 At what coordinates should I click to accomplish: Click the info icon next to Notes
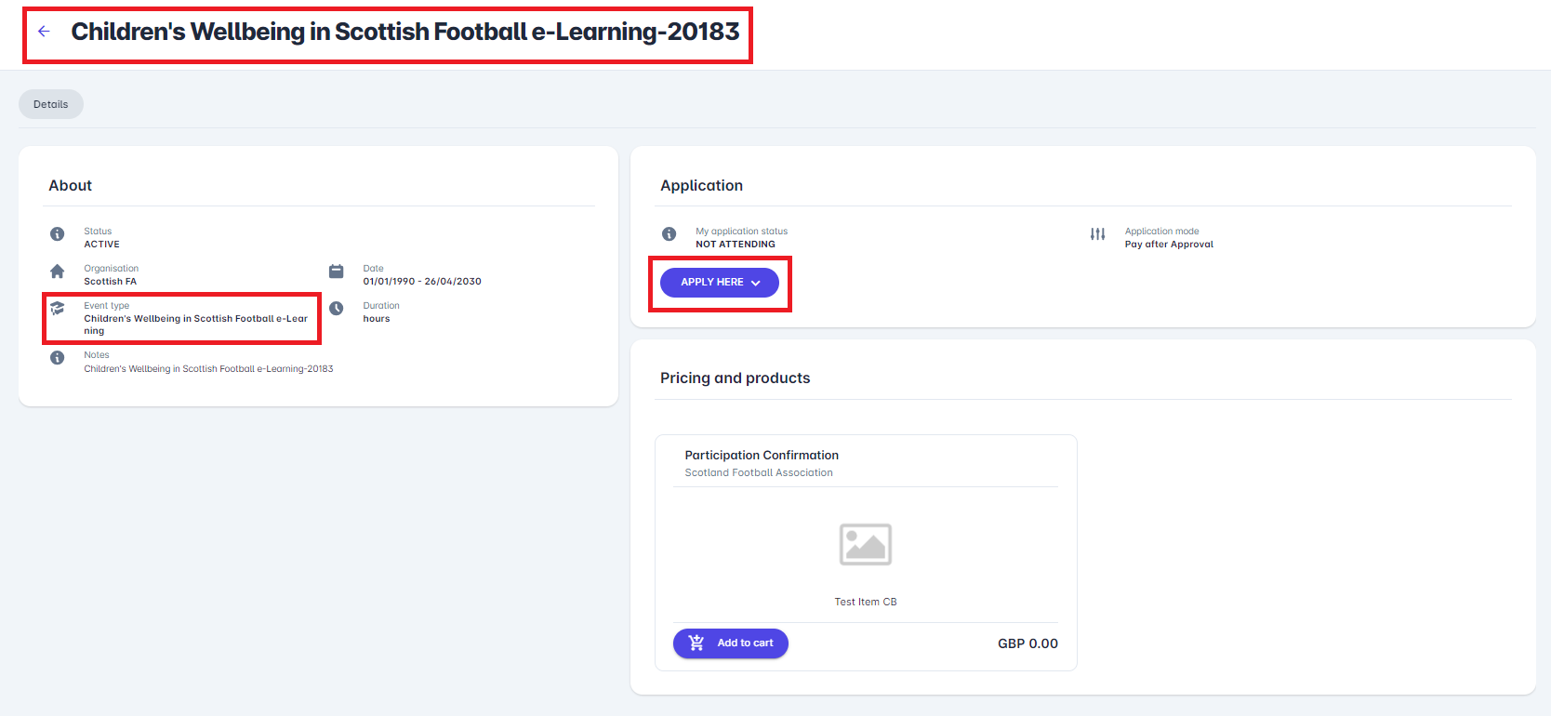(58, 358)
